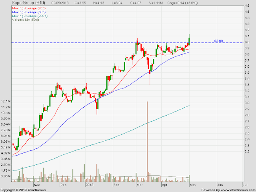Click the 3.0 price axis label
256x192 pixels.
247,103
